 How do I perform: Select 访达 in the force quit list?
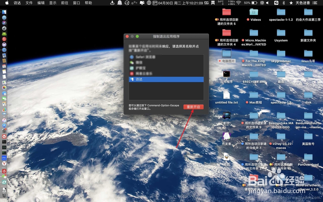[166, 79]
